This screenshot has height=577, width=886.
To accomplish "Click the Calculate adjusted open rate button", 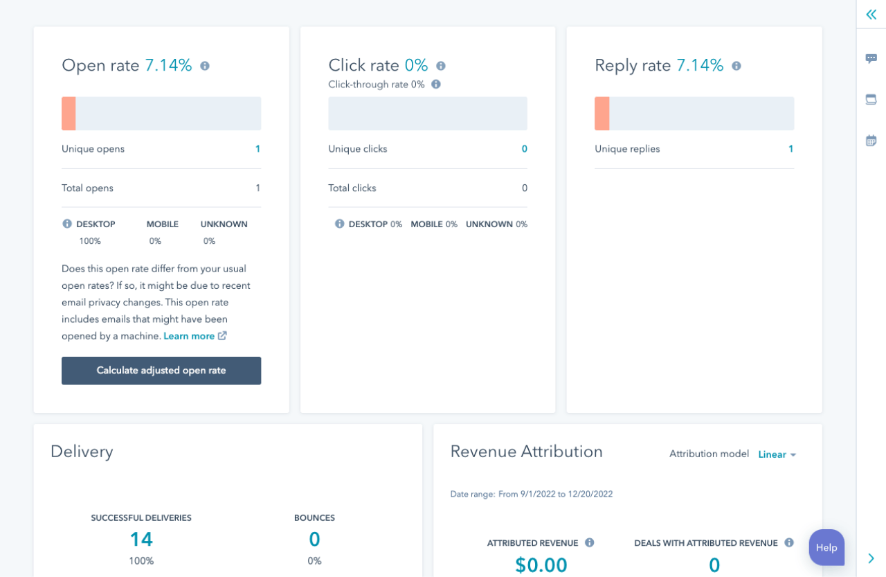I will [x=161, y=371].
